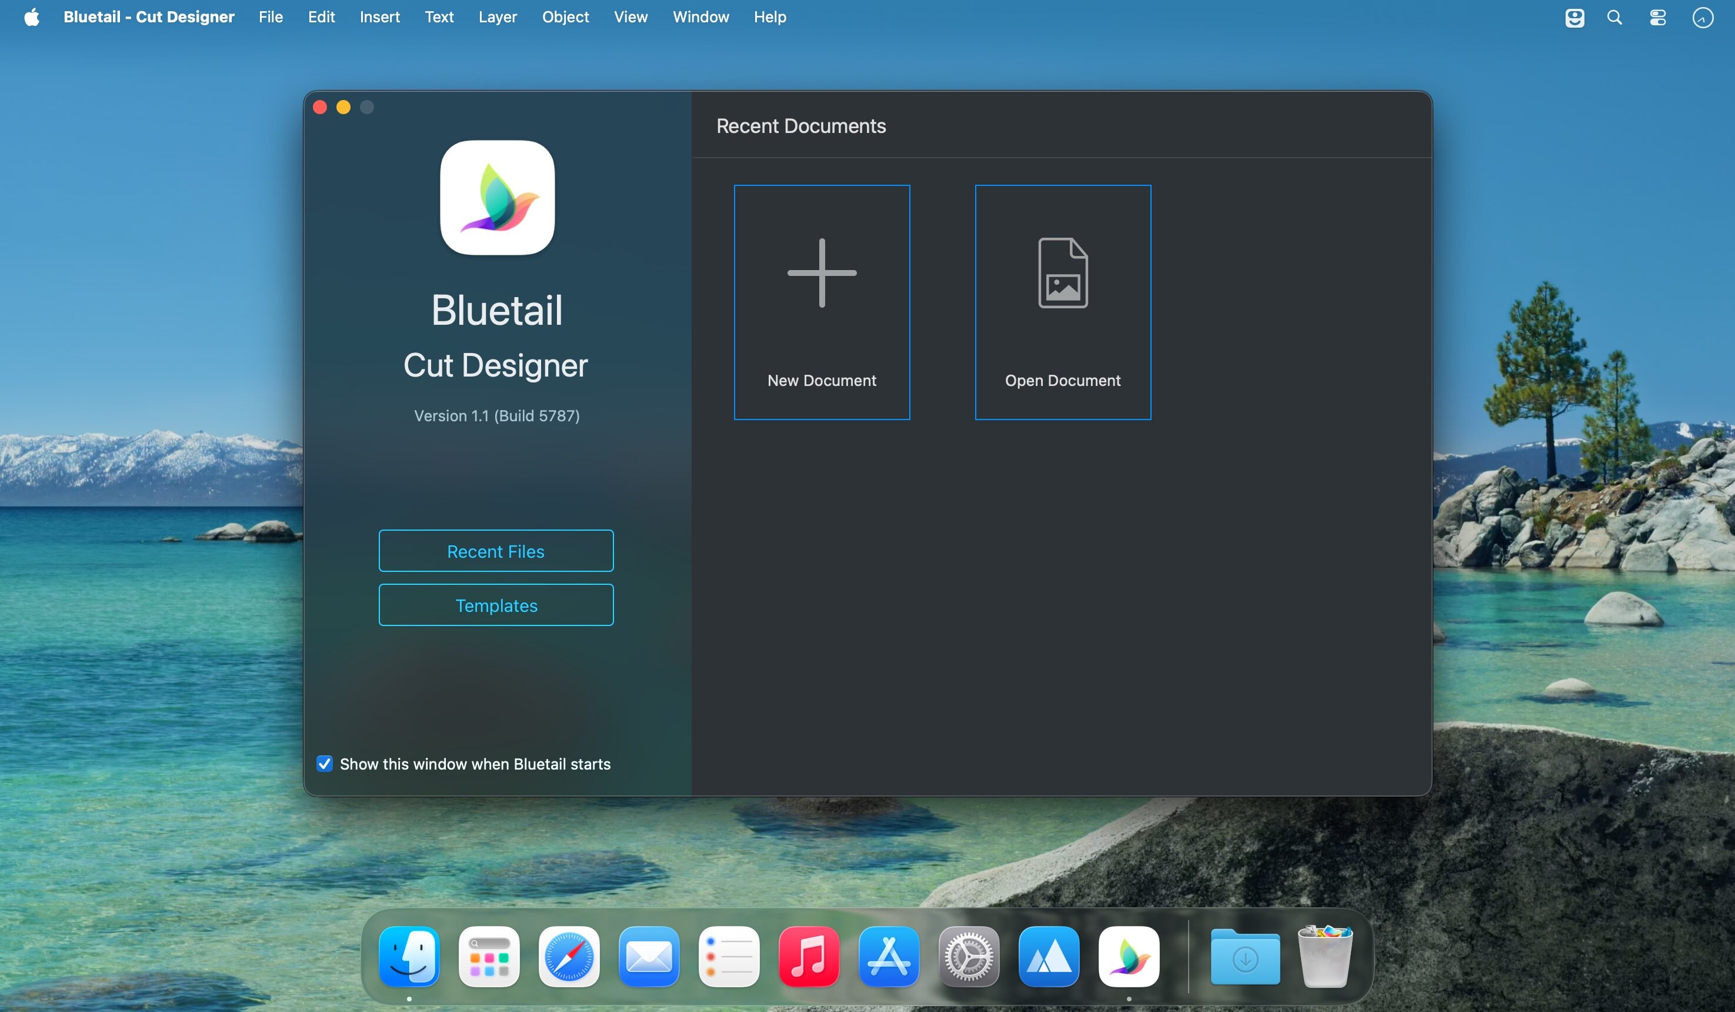Launch Music from the dock

809,956
